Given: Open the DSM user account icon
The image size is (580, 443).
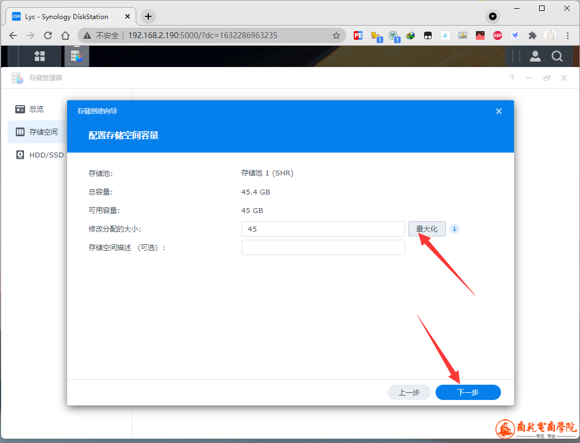Looking at the screenshot, I should (x=535, y=56).
